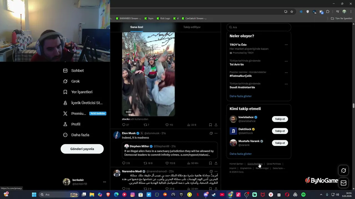The height and width of the screenshot is (199, 355).
Task: Open more options on Elon Musk's post
Action: click(216, 133)
